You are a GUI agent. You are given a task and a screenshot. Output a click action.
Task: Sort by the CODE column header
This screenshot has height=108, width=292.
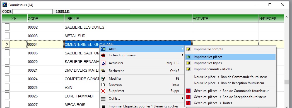[x=46, y=19]
